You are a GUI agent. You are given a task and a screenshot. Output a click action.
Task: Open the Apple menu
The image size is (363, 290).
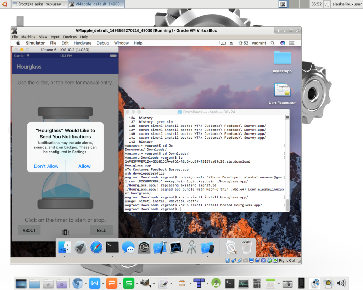click(18, 43)
